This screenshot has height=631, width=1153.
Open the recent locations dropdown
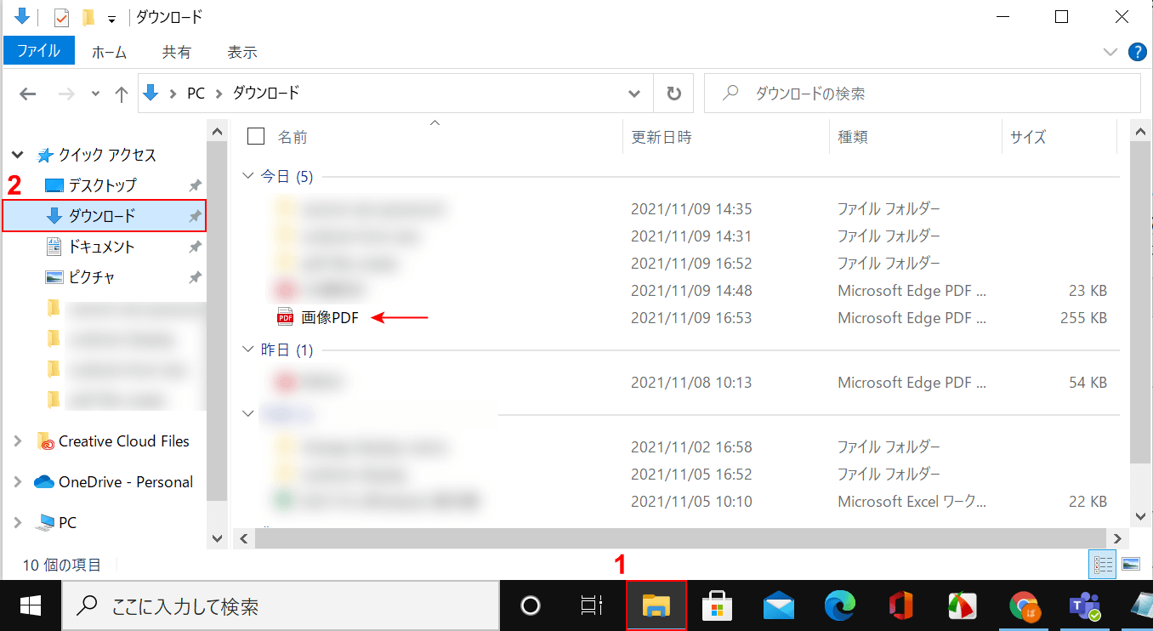coord(95,94)
